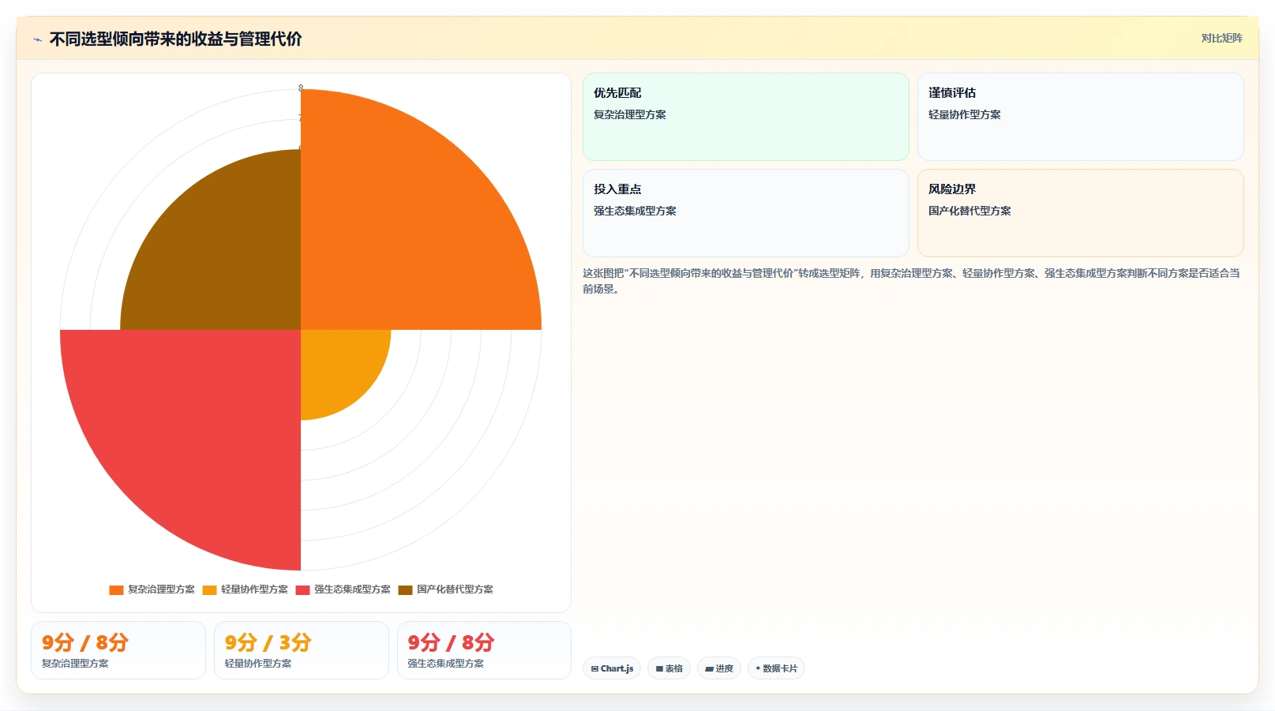The image size is (1275, 711).
Task: Toggle 强生态集成型方案 legend swatch
Action: (x=302, y=589)
